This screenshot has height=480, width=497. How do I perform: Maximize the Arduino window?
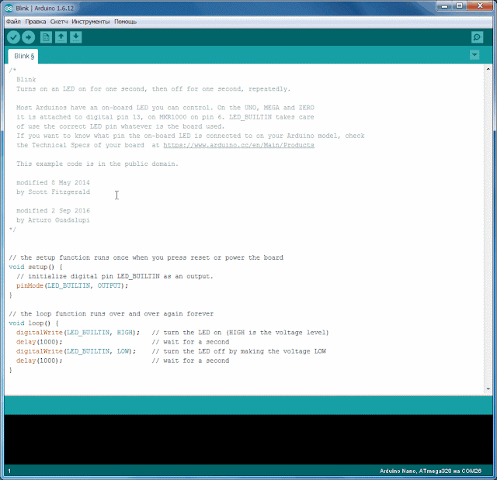(x=460, y=5)
